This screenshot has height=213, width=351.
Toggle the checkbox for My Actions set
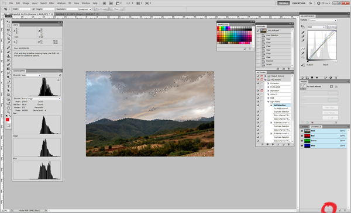258,80
